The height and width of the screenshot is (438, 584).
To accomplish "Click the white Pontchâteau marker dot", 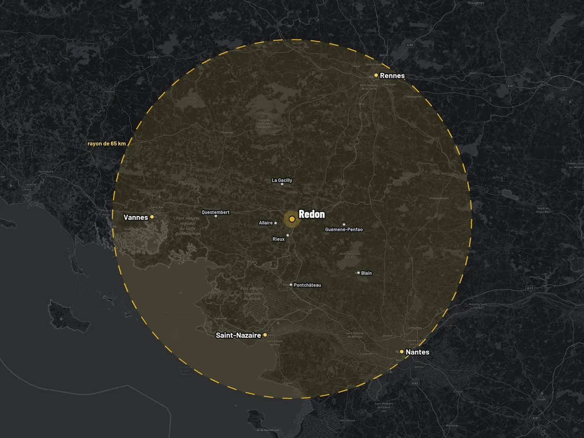I will [x=291, y=285].
